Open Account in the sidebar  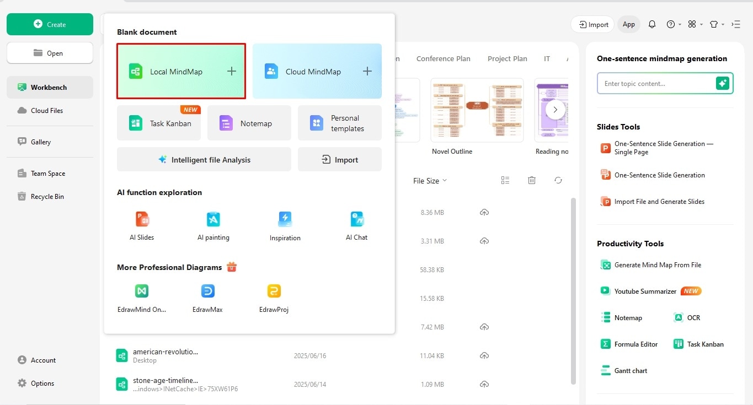click(x=37, y=360)
